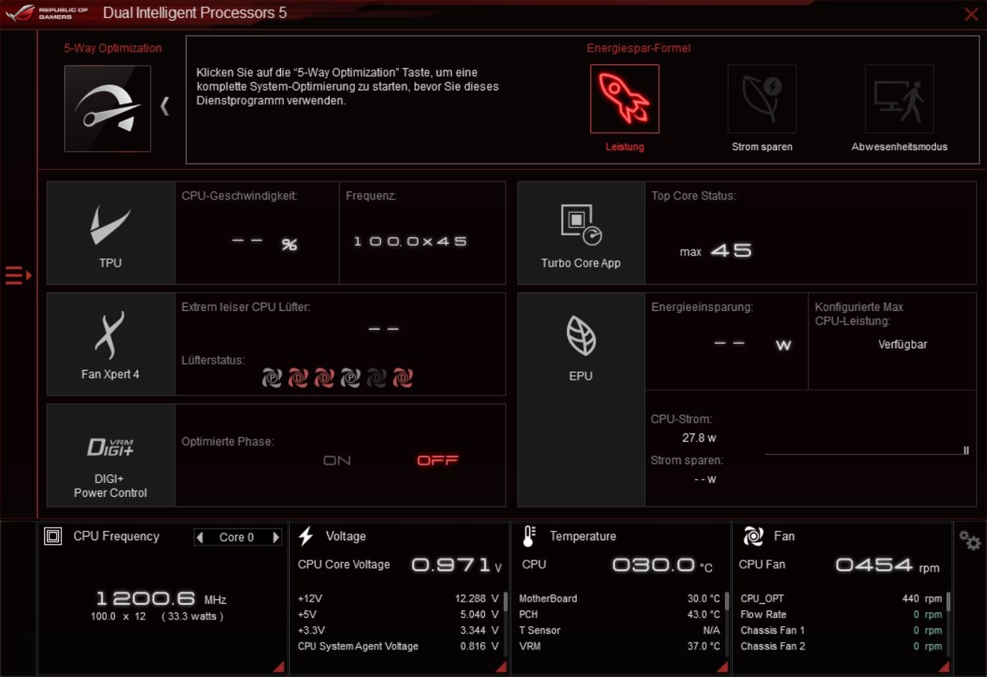
Task: Select the +5V voltage row
Action: coord(397,614)
